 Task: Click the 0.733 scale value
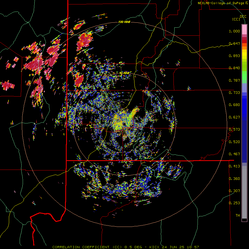[234, 93]
